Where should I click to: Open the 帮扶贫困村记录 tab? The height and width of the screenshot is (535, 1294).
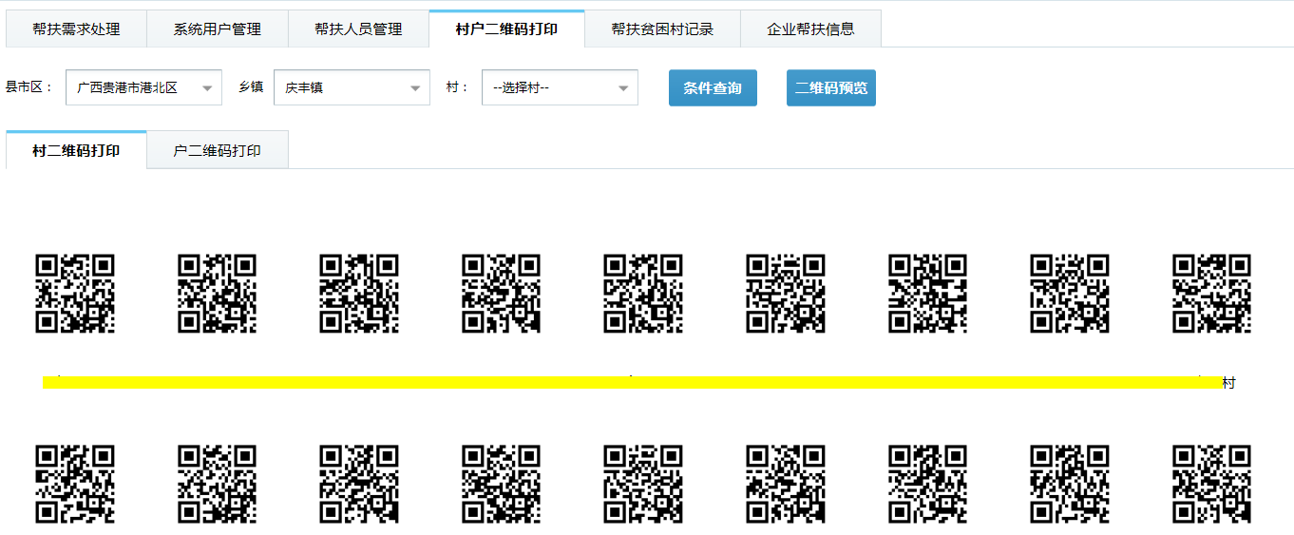click(662, 29)
